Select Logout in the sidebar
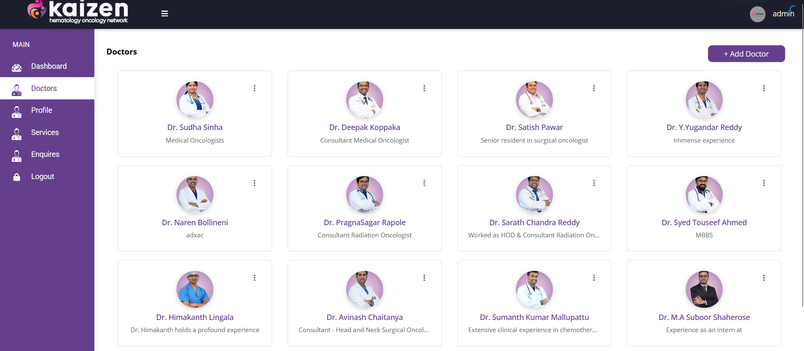The image size is (804, 351). click(47, 177)
